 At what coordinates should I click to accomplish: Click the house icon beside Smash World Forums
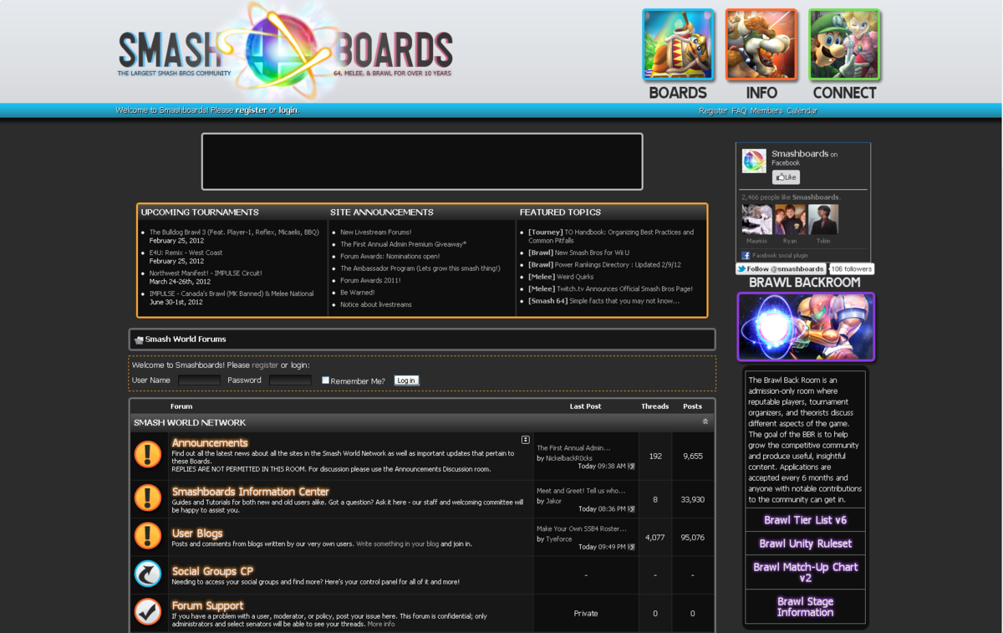coord(137,339)
